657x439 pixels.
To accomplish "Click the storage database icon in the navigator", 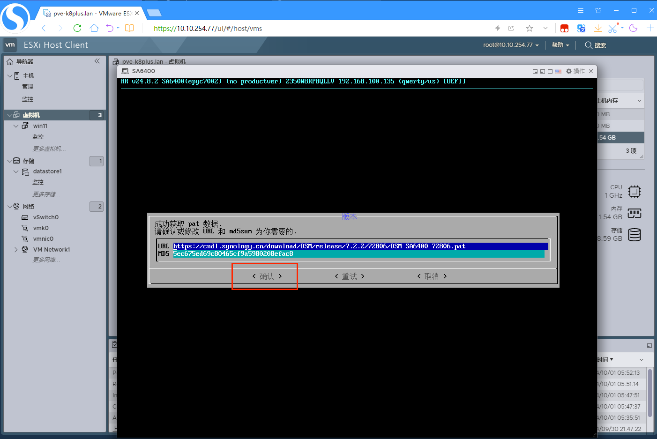I will coord(16,161).
